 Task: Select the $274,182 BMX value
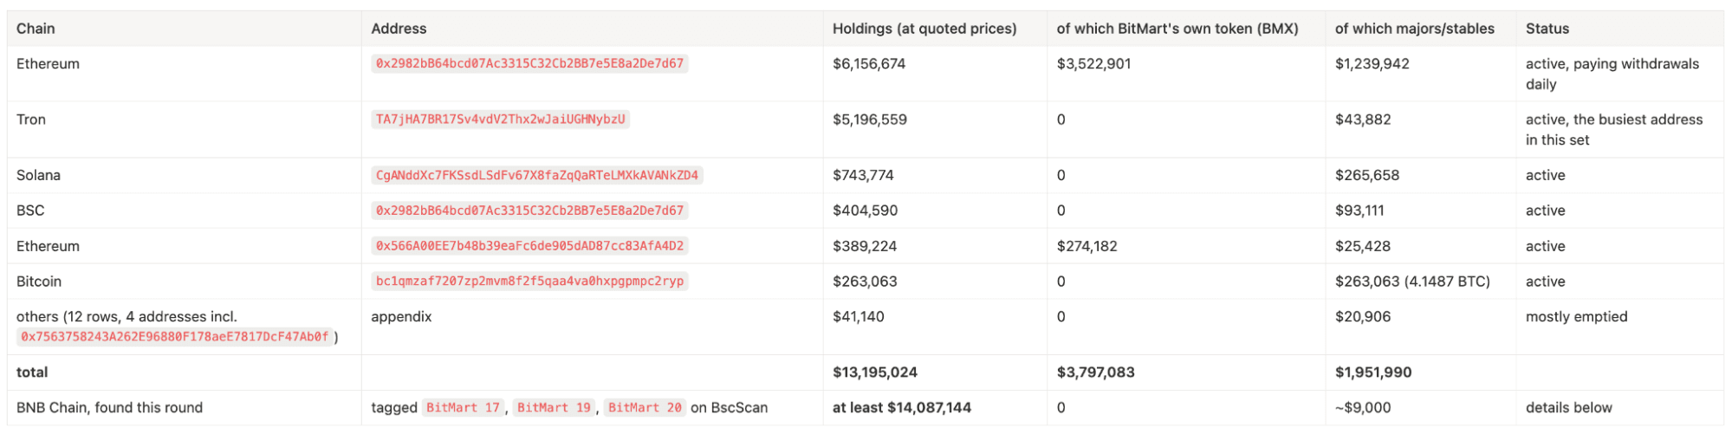(1087, 246)
